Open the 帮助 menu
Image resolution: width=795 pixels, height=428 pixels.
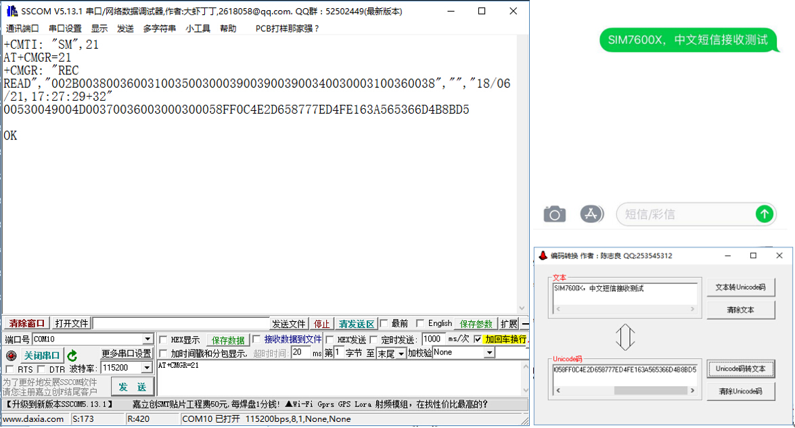(228, 28)
